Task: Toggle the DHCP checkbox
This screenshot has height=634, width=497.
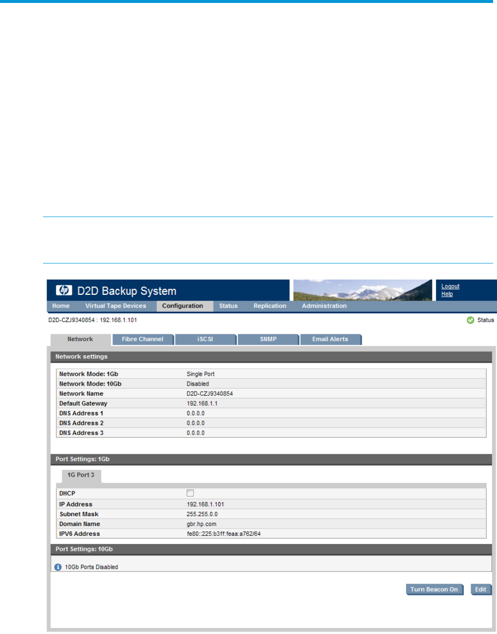Action: tap(190, 493)
